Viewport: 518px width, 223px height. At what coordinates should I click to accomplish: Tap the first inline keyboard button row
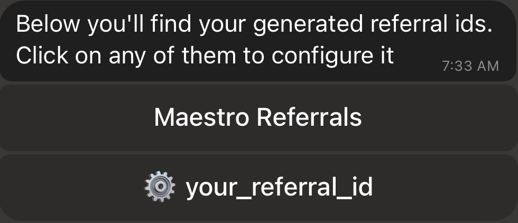(x=258, y=117)
